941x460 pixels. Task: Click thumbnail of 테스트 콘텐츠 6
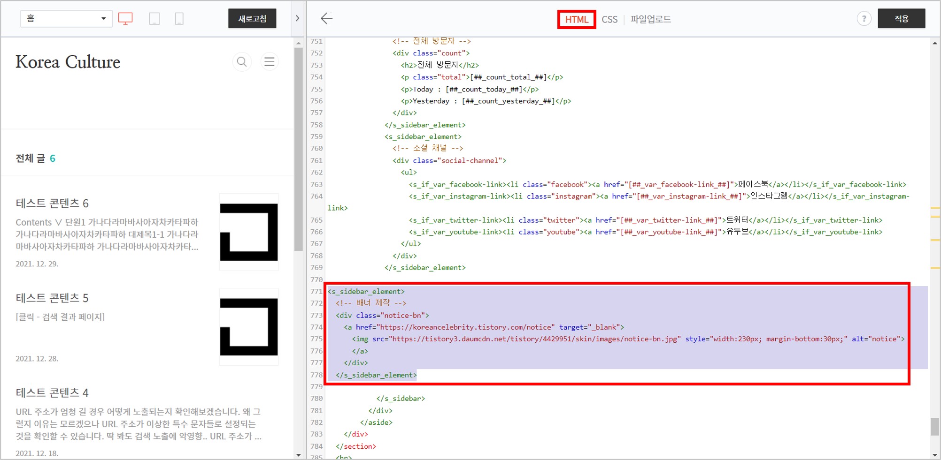(249, 232)
